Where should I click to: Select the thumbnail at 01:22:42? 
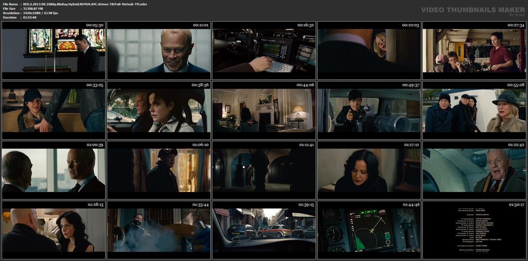pos(474,170)
